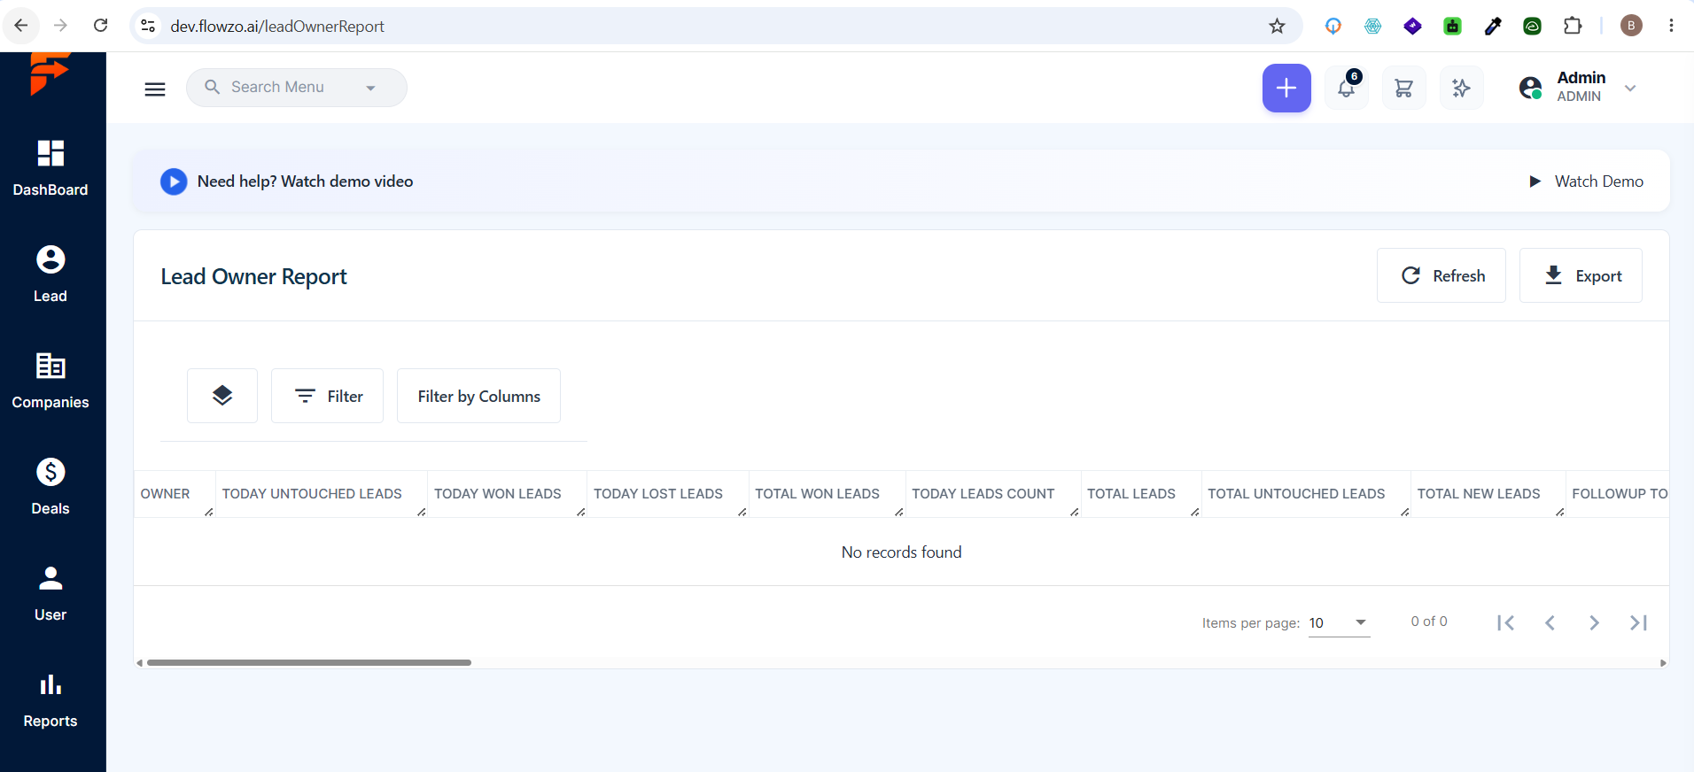The width and height of the screenshot is (1694, 772).
Task: Bookmark this page with the star icon
Action: 1277,26
